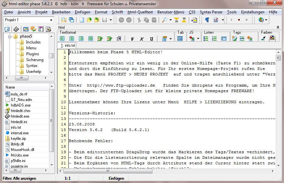Click the globe browser preview icon

coord(261,20)
